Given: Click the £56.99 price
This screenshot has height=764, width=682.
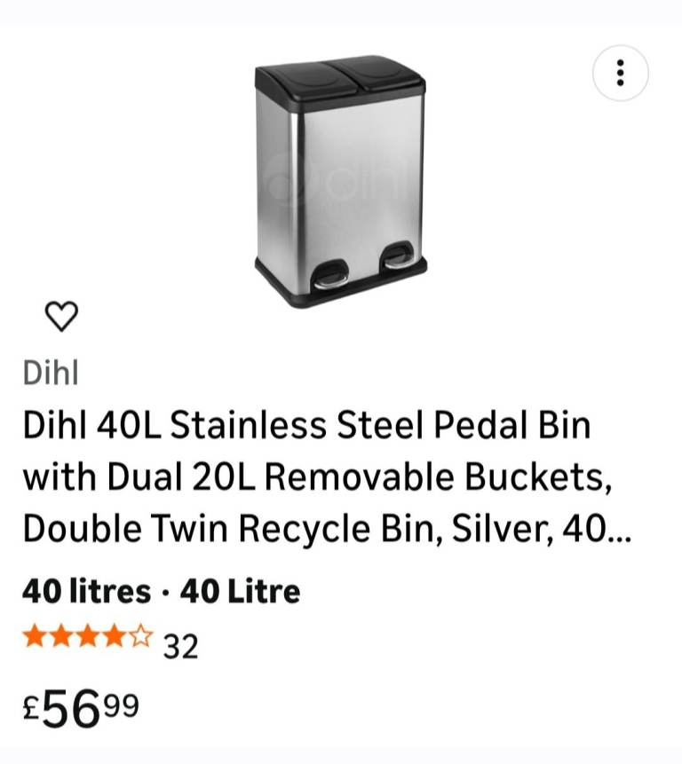Looking at the screenshot, I should point(81,708).
